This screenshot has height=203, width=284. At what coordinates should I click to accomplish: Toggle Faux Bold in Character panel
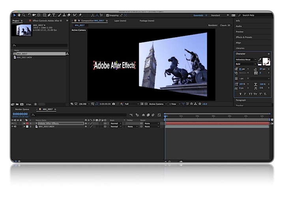[240, 94]
